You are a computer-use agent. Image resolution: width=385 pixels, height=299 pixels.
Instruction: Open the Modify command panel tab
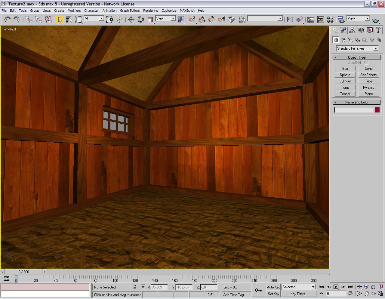point(343,30)
